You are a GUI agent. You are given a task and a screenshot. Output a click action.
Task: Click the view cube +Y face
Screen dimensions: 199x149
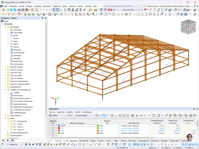(x=185, y=28)
